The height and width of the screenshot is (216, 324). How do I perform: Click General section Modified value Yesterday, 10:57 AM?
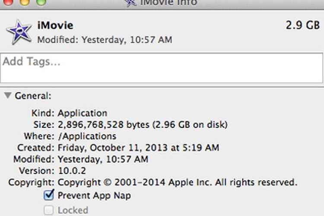coord(103,159)
